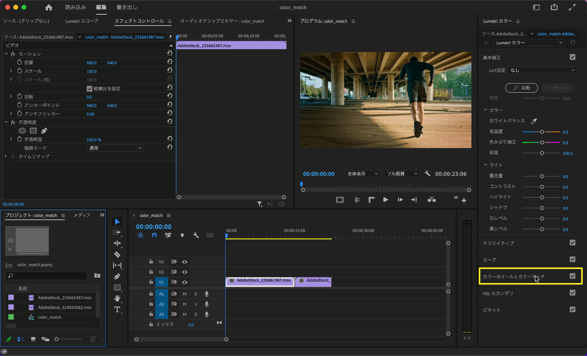Select the Pen tool in tools panel
This screenshot has width=587, height=356.
pyautogui.click(x=117, y=276)
